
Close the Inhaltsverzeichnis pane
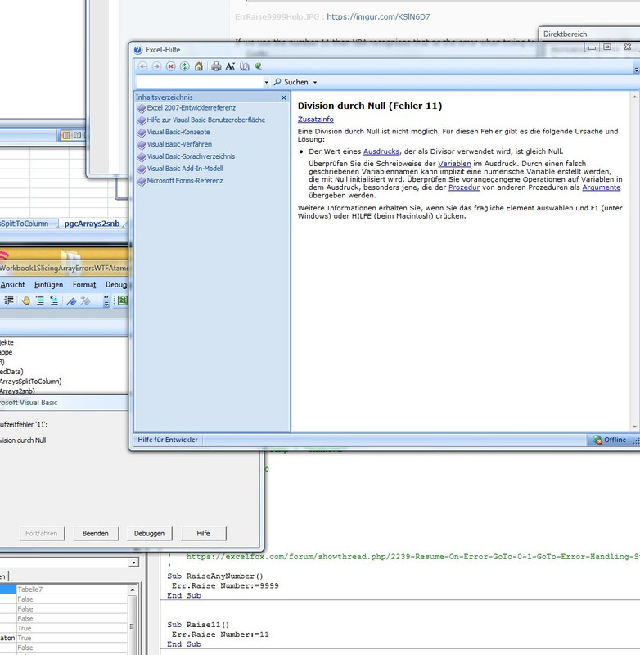pyautogui.click(x=284, y=97)
